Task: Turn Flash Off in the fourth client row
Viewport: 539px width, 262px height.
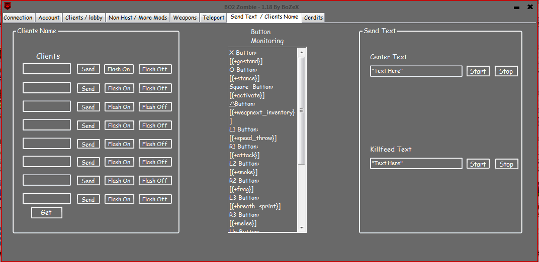Action: tap(155, 125)
